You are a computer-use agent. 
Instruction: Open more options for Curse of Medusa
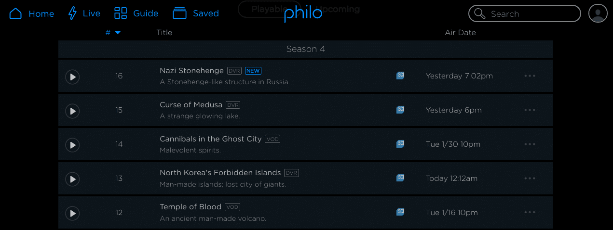(x=530, y=110)
